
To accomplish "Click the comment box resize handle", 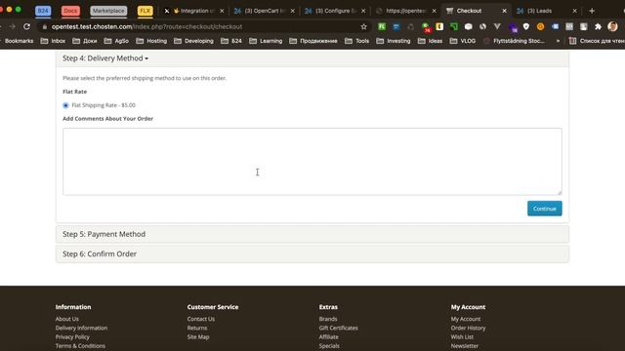I will coord(560,192).
